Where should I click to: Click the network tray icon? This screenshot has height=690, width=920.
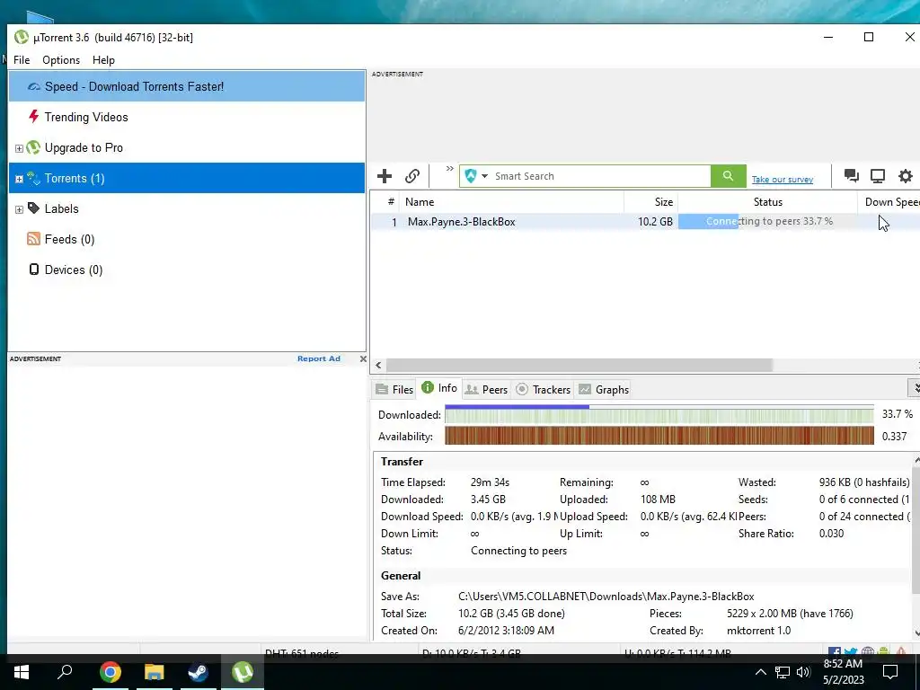(783, 672)
